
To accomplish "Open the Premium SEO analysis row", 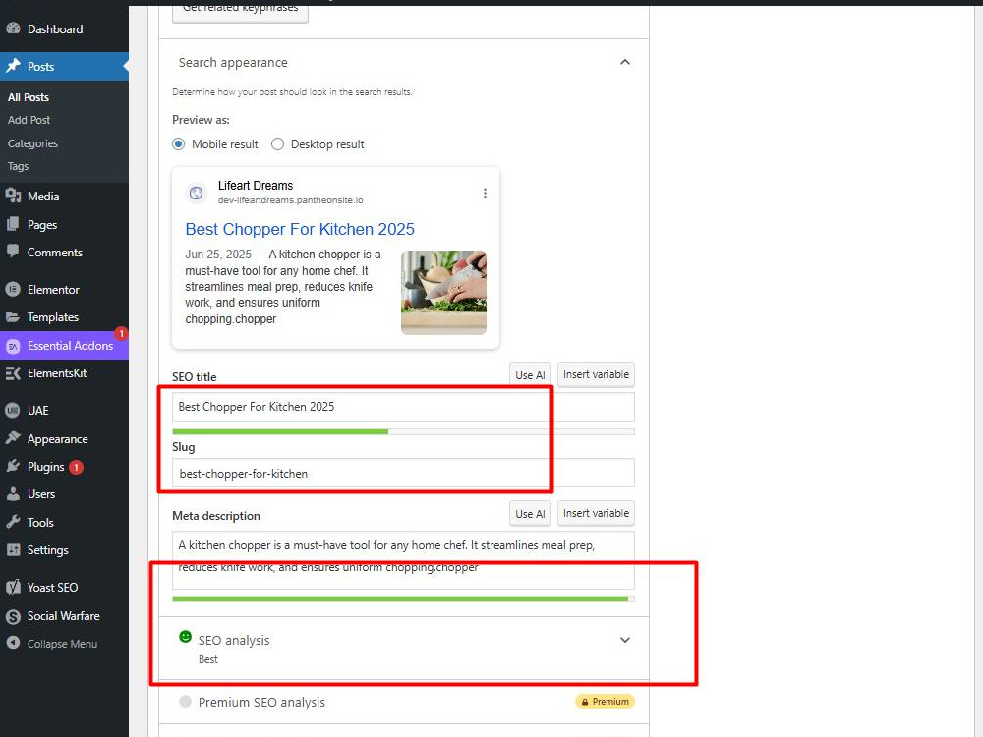I will 404,702.
